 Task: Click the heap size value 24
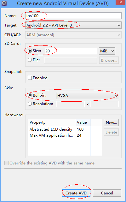click(79, 135)
